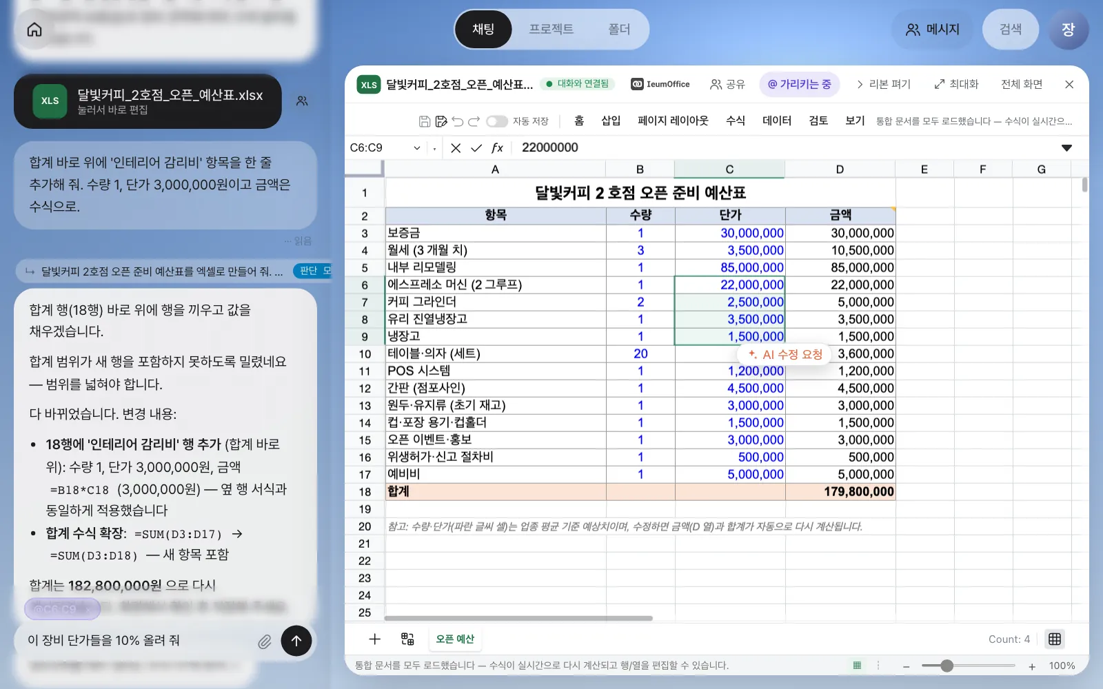Undo the last action
This screenshot has width=1103, height=689.
[x=458, y=121]
